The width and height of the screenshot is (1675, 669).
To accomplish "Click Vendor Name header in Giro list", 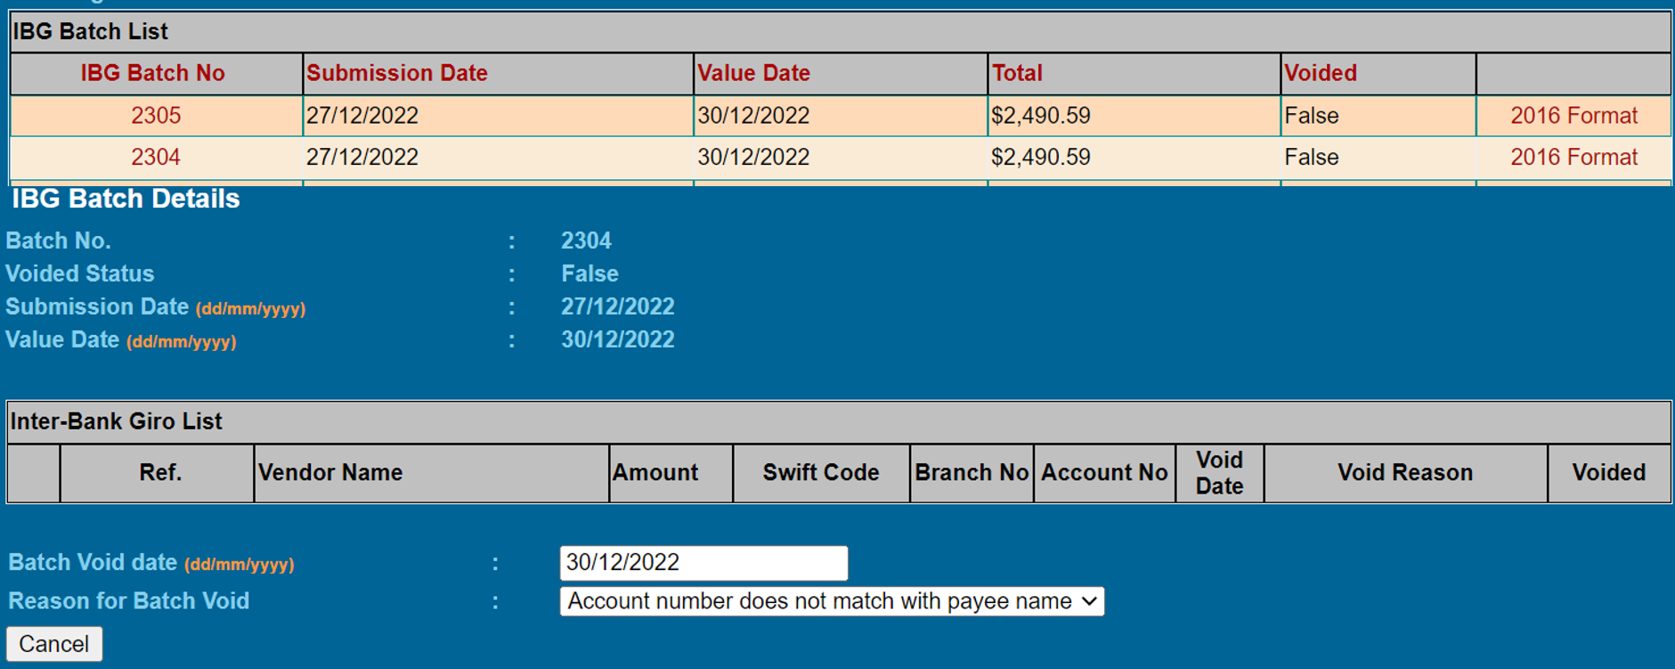I will pyautogui.click(x=330, y=473).
